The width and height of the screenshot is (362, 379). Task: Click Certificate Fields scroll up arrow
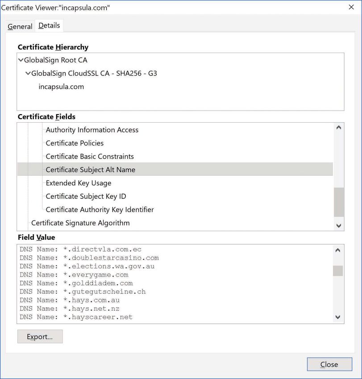coord(339,128)
